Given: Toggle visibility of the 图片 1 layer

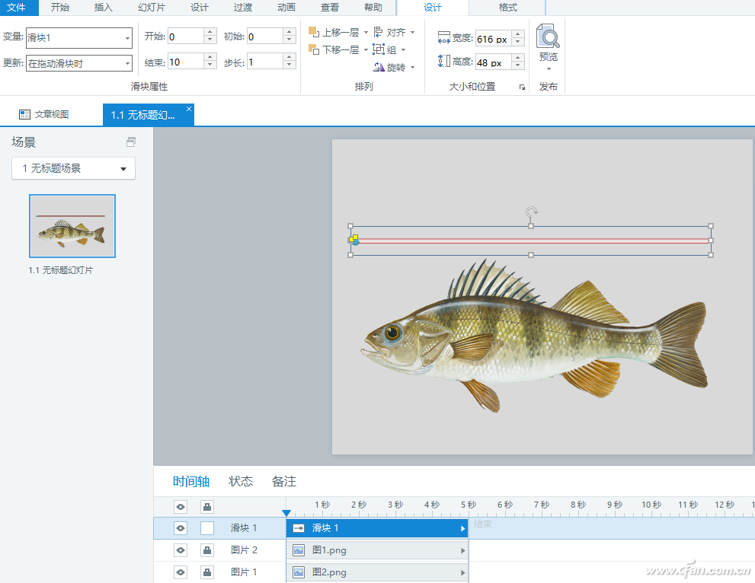Looking at the screenshot, I should tap(181, 572).
